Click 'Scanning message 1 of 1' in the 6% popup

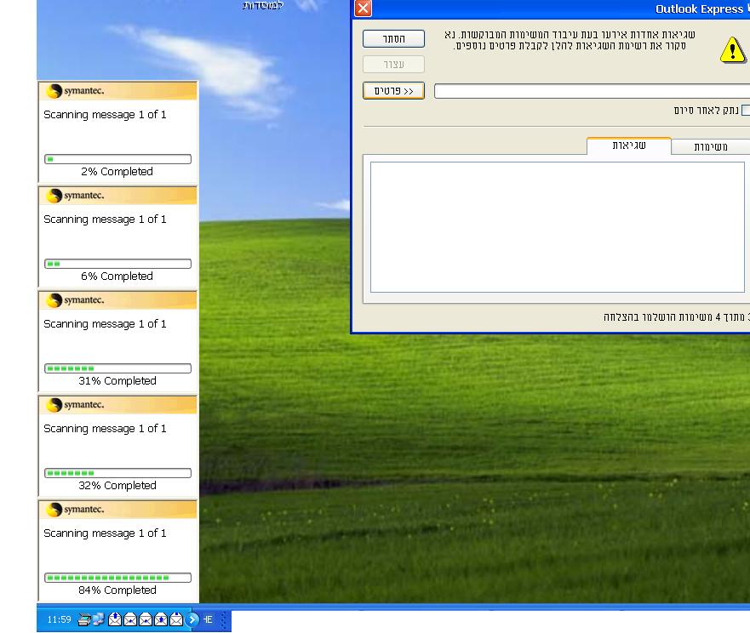click(x=105, y=220)
